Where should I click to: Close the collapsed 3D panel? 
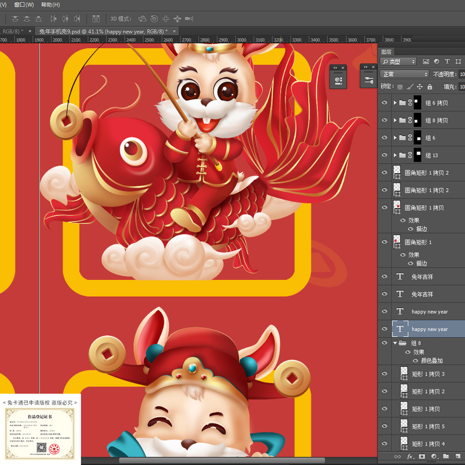pyautogui.click(x=343, y=68)
